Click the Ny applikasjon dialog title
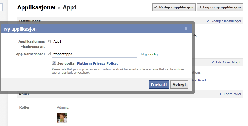 tap(20, 29)
